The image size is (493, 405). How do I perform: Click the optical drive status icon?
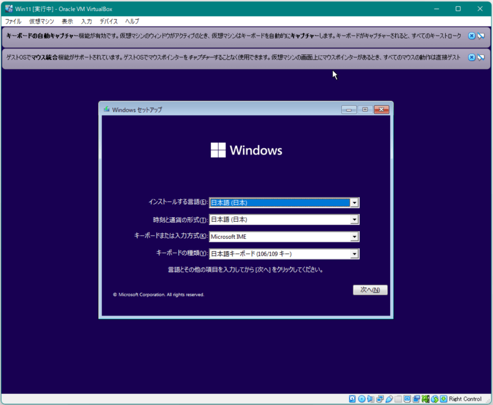click(x=361, y=399)
